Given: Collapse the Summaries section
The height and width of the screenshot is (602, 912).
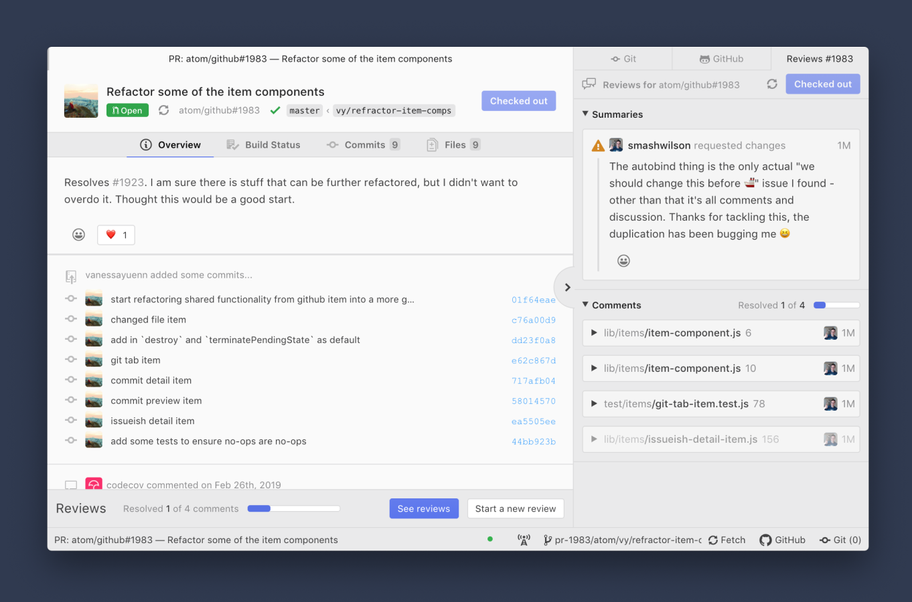Looking at the screenshot, I should (x=586, y=114).
